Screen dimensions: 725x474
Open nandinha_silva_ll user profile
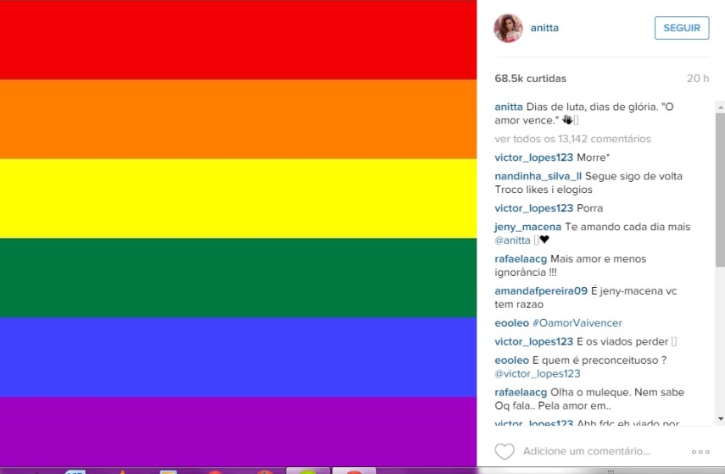(538, 176)
